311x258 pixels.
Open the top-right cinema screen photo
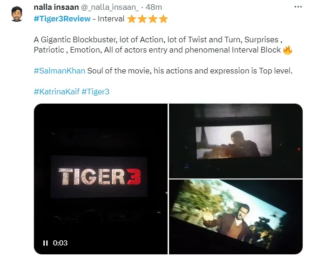click(x=236, y=141)
